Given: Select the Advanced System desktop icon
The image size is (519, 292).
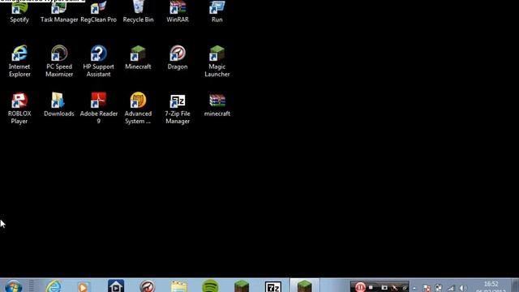Looking at the screenshot, I should coord(138,108).
